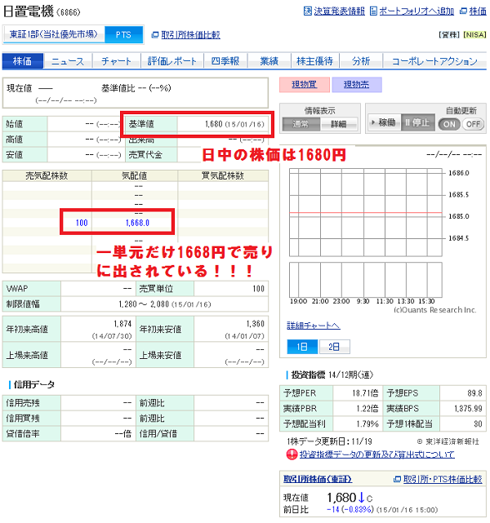Image resolution: width=490 pixels, height=523 pixels.
Task: Select the 2日 chart range
Action: coord(334,347)
